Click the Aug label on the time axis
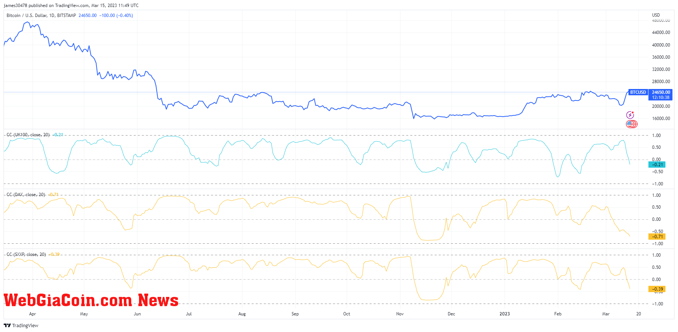This screenshot has height=332, width=678. click(x=242, y=314)
